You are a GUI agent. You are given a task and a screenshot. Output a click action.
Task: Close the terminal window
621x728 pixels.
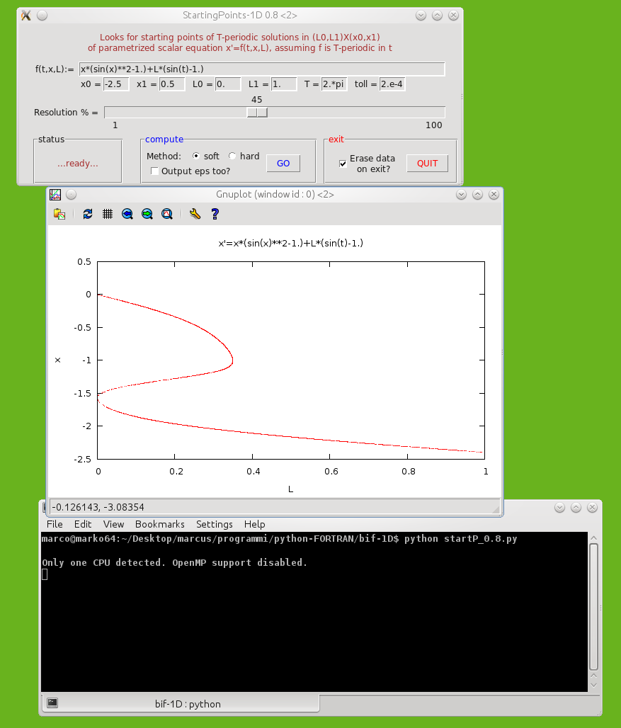[592, 508]
